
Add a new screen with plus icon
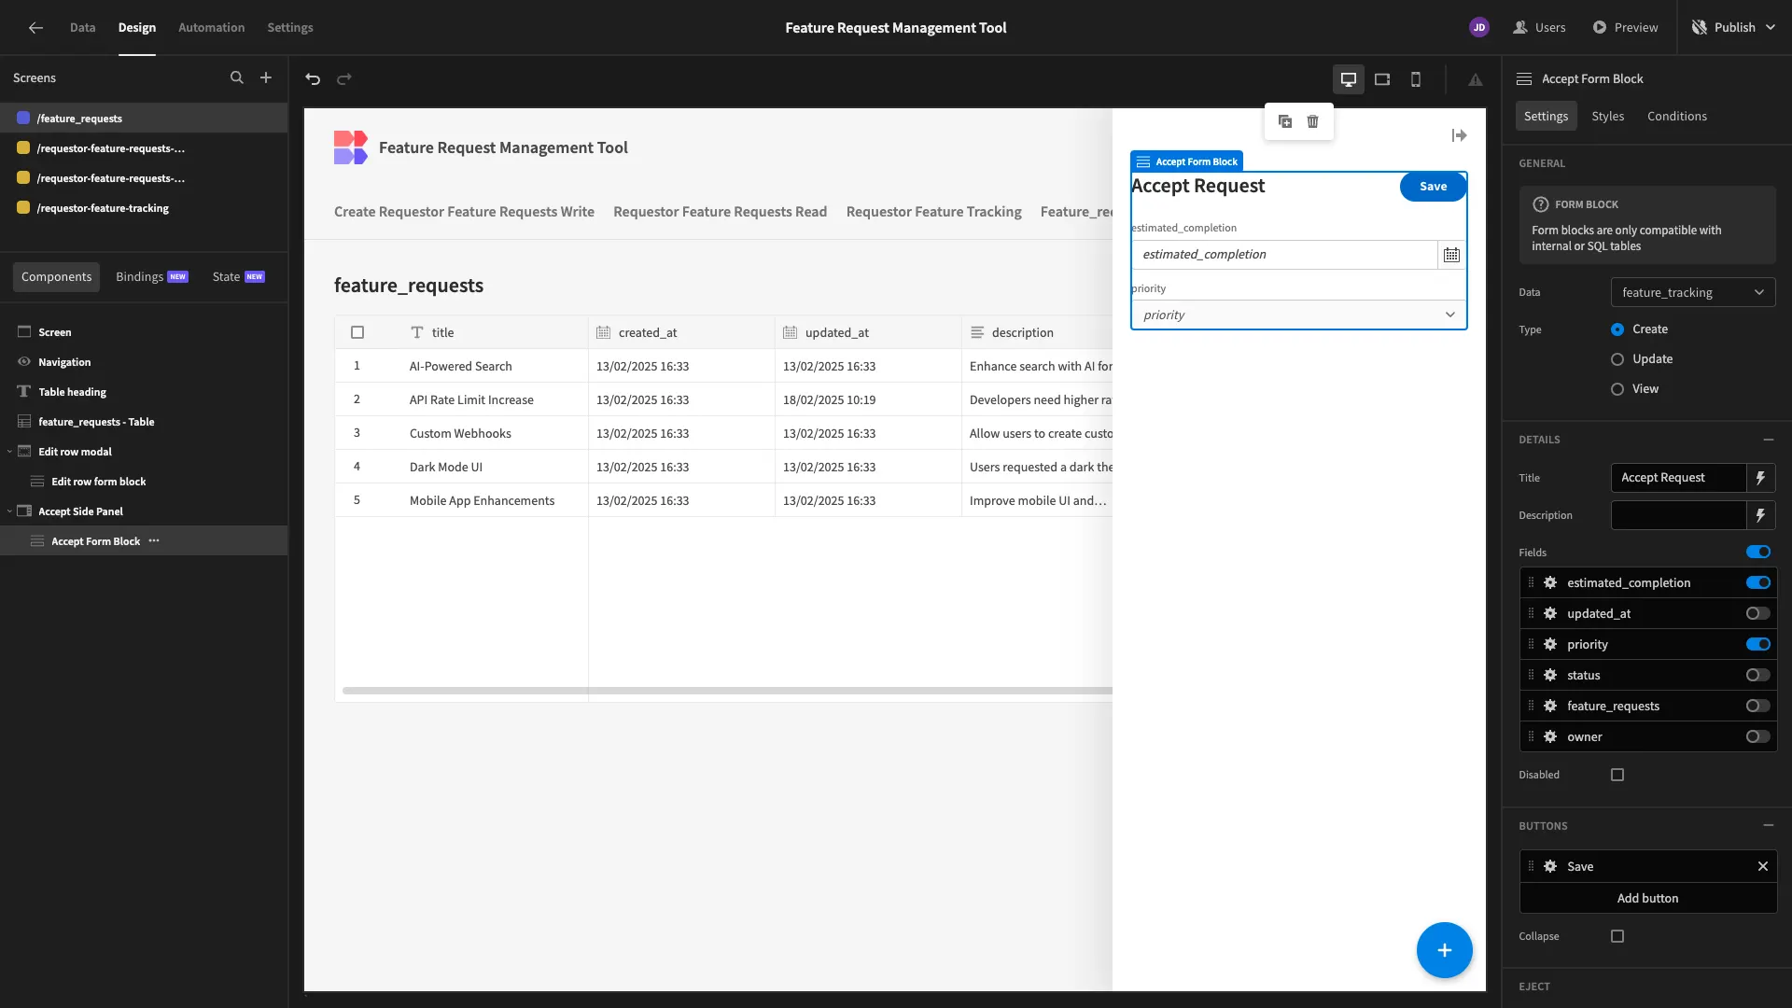266,78
